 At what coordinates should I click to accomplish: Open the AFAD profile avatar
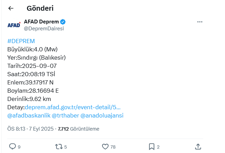tap(14, 25)
